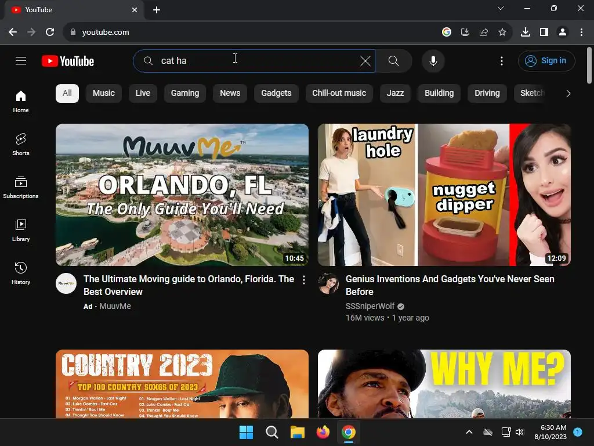The image size is (594, 446).
Task: Click the SSSniperWolf channel avatar
Action: coord(328,283)
